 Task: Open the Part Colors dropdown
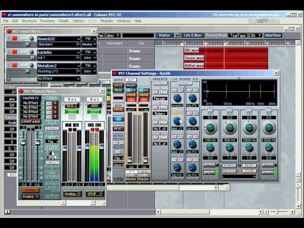109,36
